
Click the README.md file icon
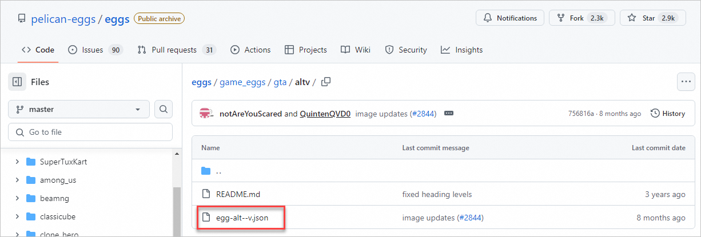[206, 194]
